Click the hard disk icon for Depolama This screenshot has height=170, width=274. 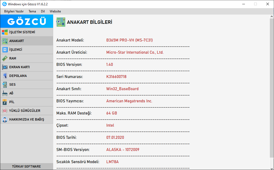(x=5, y=76)
